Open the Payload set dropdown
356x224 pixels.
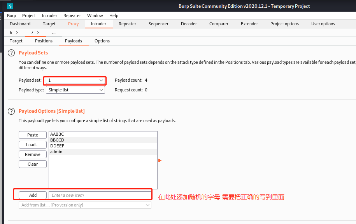coord(75,80)
